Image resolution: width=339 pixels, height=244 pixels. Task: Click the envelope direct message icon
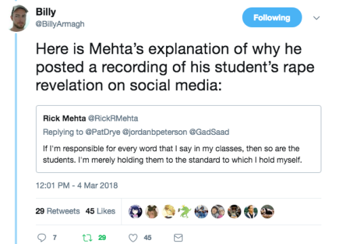(x=178, y=238)
